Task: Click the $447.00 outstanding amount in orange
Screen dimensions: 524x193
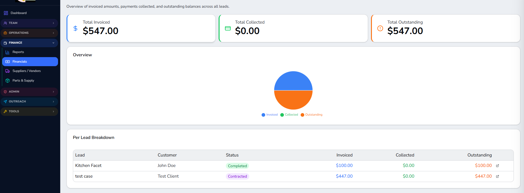Action: [483, 176]
